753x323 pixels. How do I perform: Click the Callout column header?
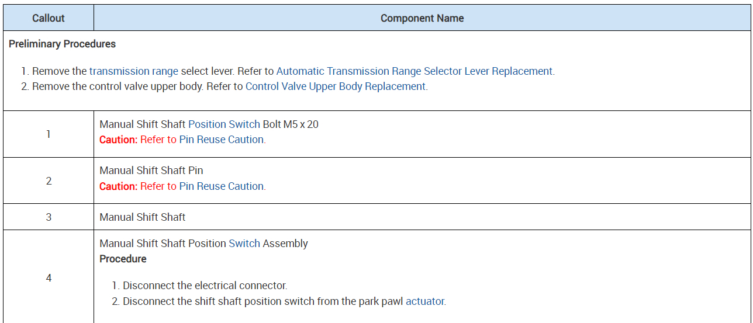pos(49,18)
